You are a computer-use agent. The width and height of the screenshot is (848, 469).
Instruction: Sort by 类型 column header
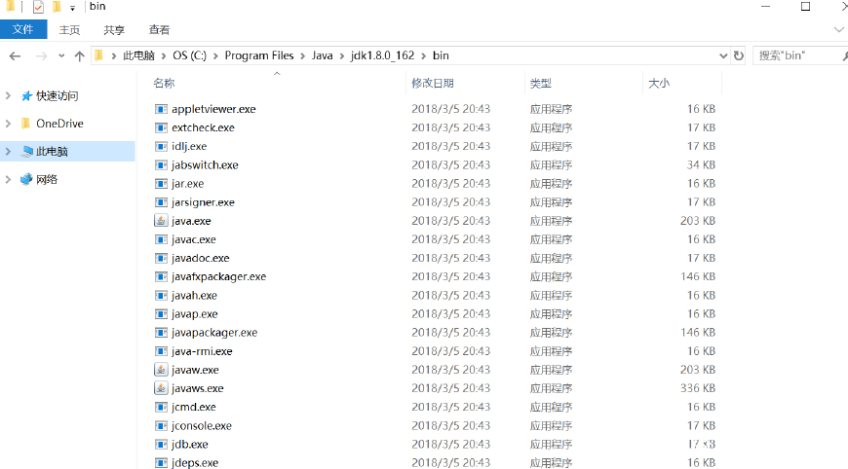click(541, 83)
